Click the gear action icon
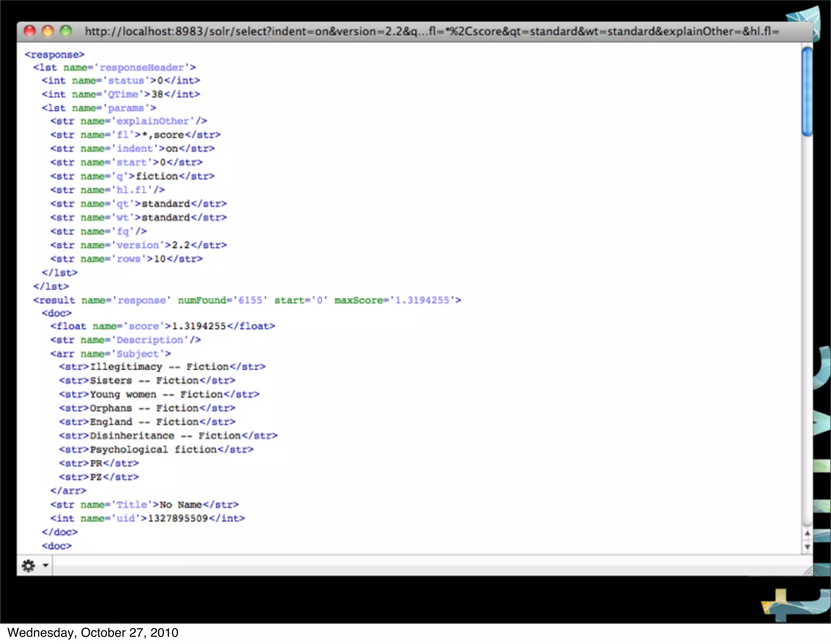Image resolution: width=831 pixels, height=644 pixels. (x=28, y=565)
